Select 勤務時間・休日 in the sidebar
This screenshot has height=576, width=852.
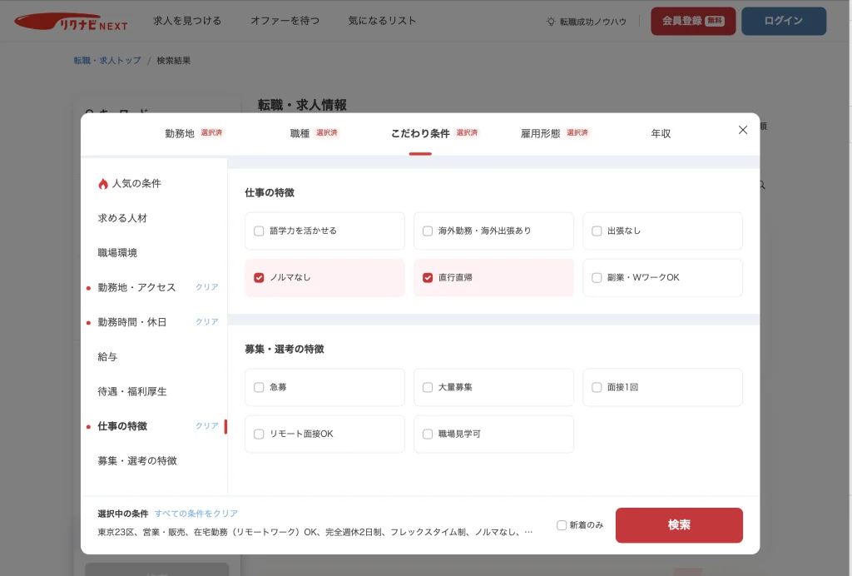[132, 322]
